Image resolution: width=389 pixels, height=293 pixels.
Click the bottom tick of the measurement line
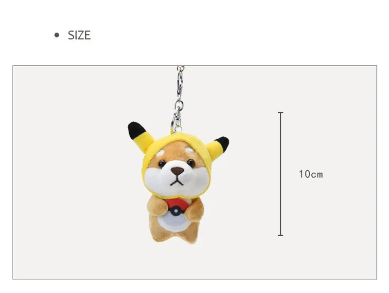pos(281,235)
